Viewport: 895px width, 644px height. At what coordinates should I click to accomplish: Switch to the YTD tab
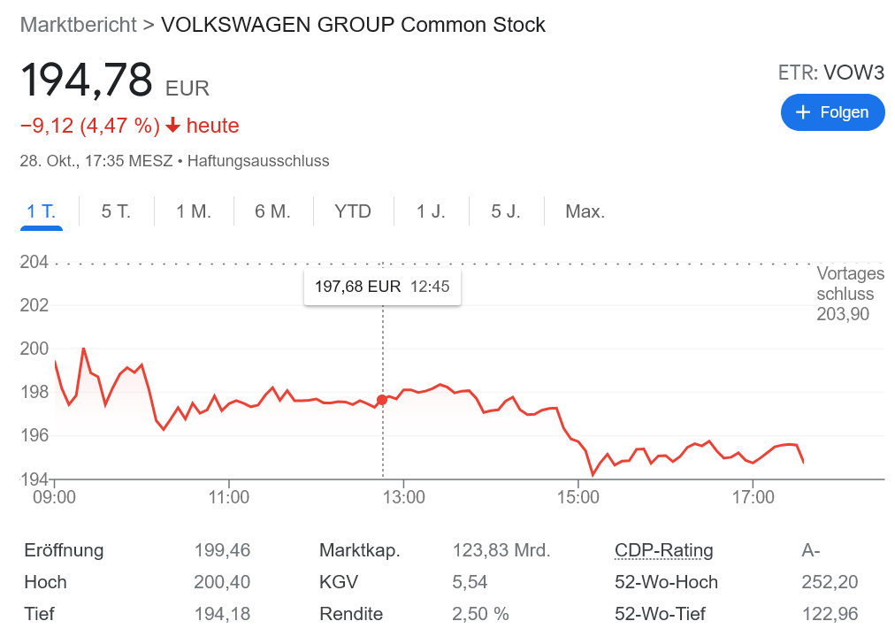point(353,211)
